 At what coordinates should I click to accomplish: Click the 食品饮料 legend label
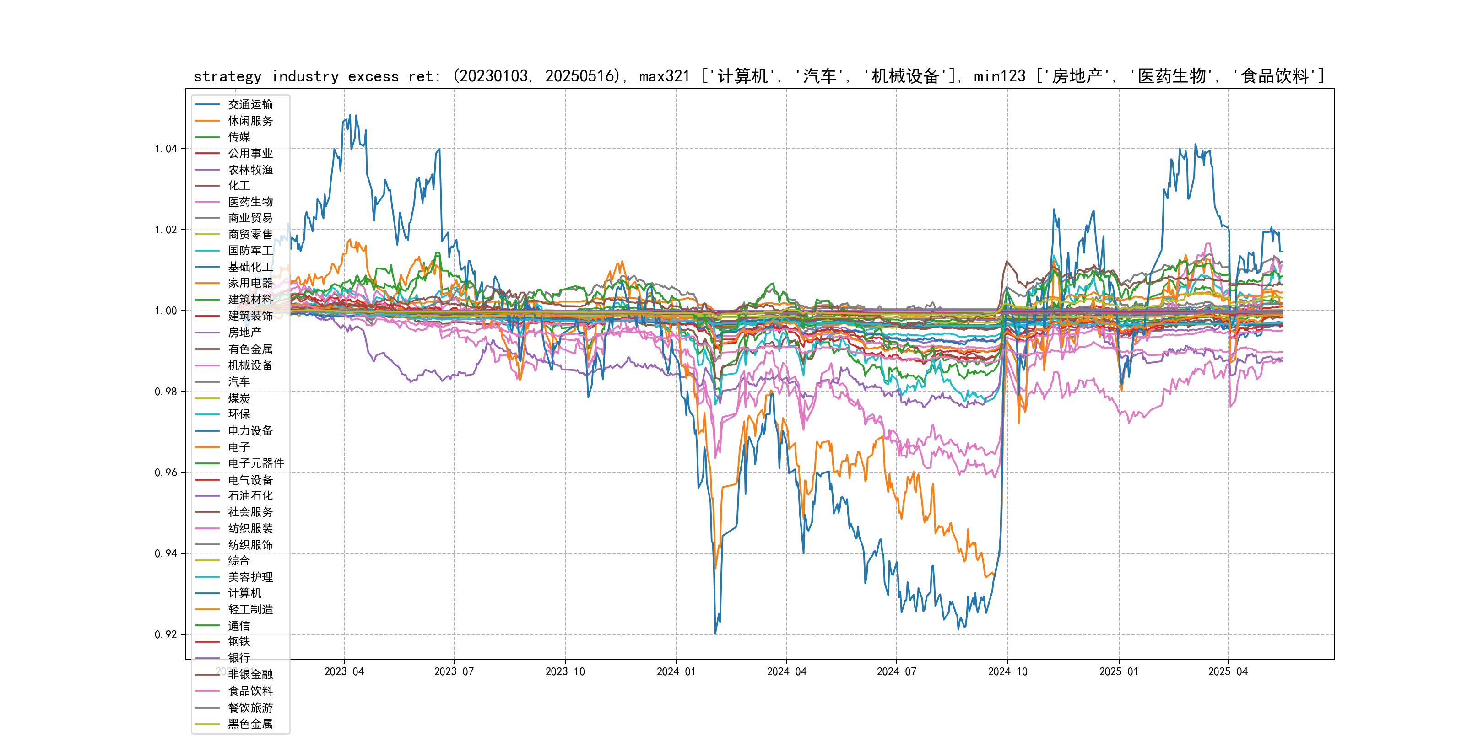[250, 691]
